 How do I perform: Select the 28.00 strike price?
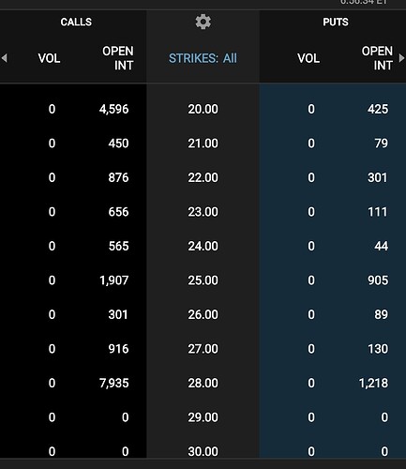[x=203, y=384]
